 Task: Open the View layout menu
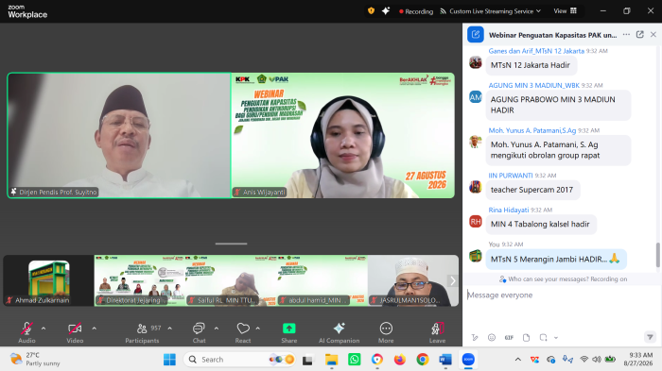coord(565,11)
